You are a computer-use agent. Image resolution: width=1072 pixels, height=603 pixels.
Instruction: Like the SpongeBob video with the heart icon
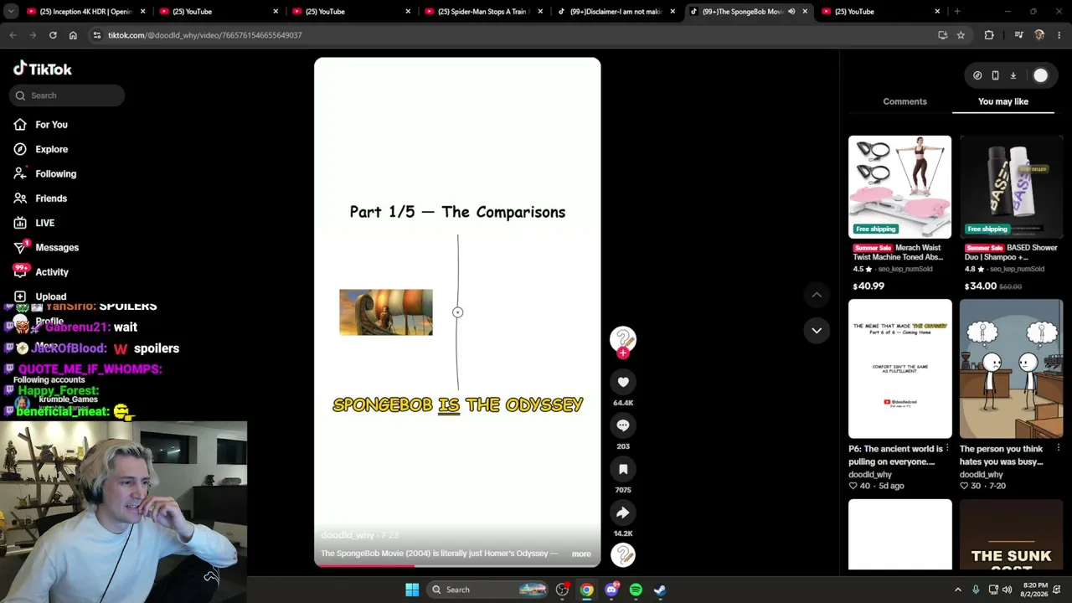click(x=623, y=382)
